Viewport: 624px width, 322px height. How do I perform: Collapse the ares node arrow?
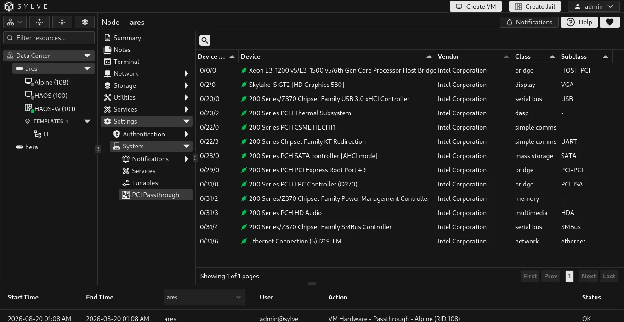87,68
